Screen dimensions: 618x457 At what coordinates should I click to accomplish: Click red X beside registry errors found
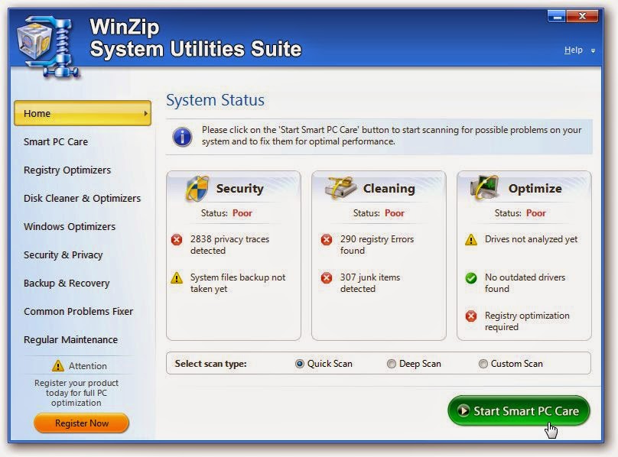[x=327, y=239]
